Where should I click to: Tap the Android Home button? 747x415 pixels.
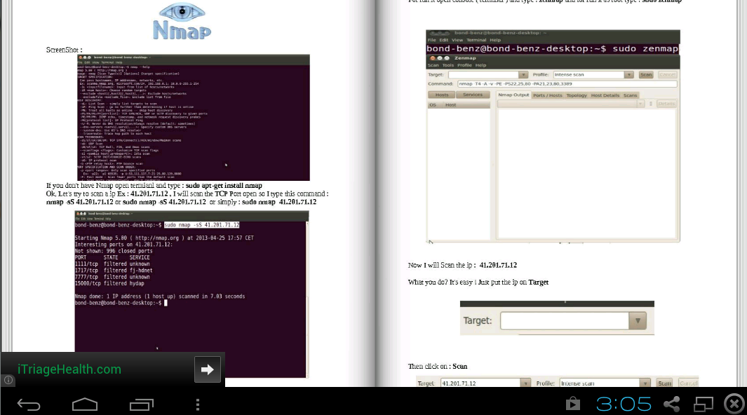click(85, 404)
